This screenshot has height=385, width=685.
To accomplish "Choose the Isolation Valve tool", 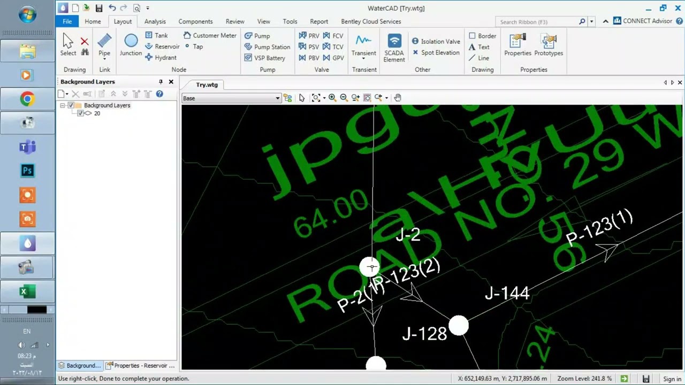I will point(436,41).
